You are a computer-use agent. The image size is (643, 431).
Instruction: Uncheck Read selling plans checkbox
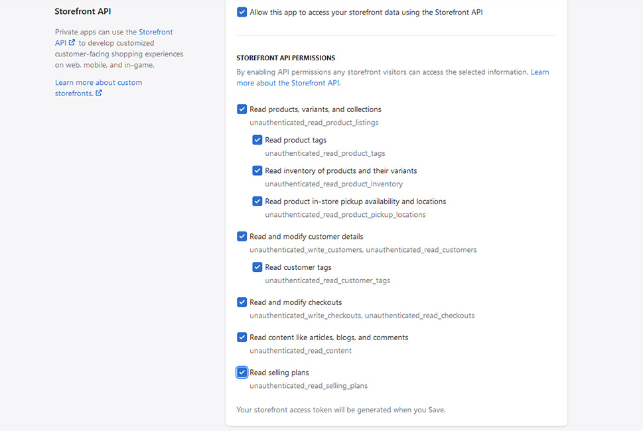point(242,373)
